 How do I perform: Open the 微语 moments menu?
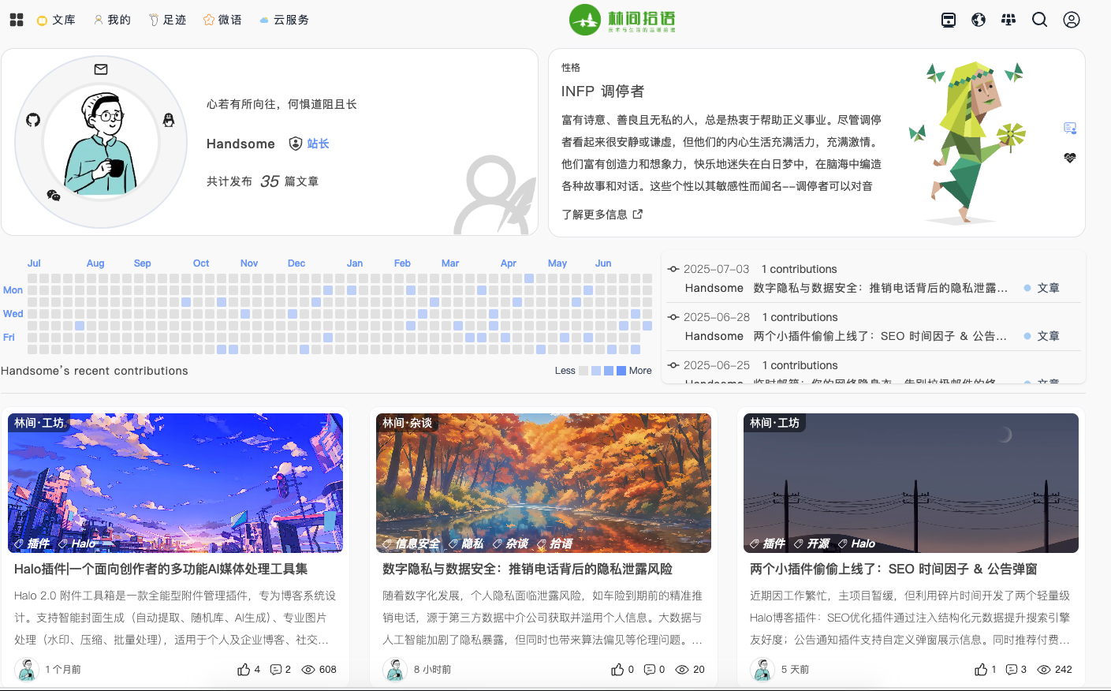click(222, 20)
